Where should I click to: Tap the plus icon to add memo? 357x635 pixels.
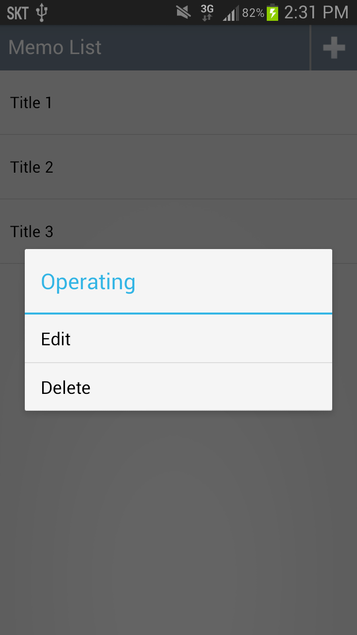tap(334, 48)
